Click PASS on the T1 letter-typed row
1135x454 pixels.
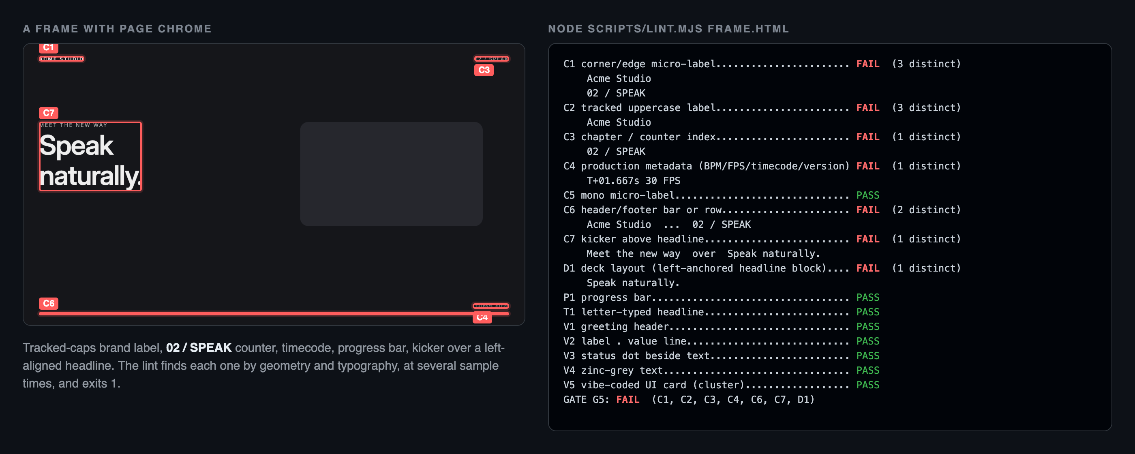pyautogui.click(x=867, y=312)
